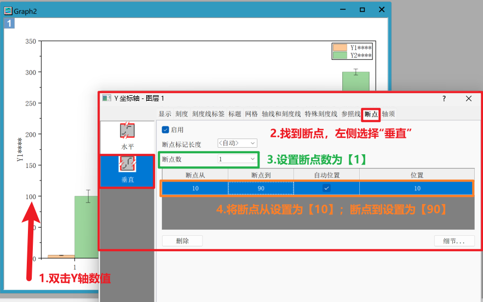Click the 细节... button

tap(454, 241)
